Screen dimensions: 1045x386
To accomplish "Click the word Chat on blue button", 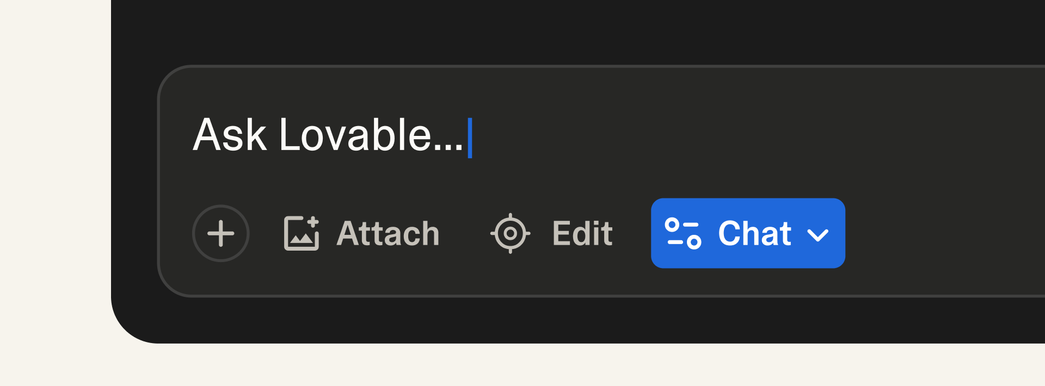I will (x=754, y=233).
